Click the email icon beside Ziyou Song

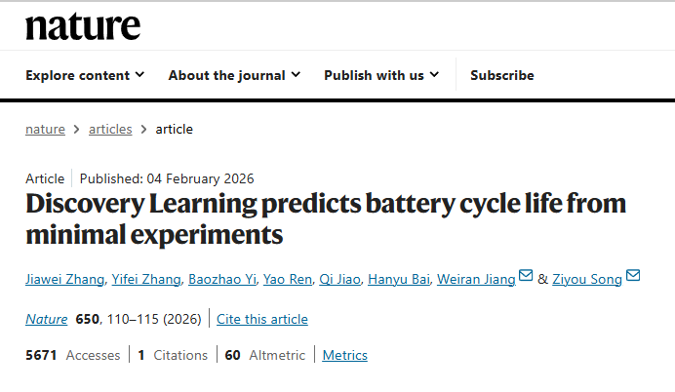(x=632, y=277)
